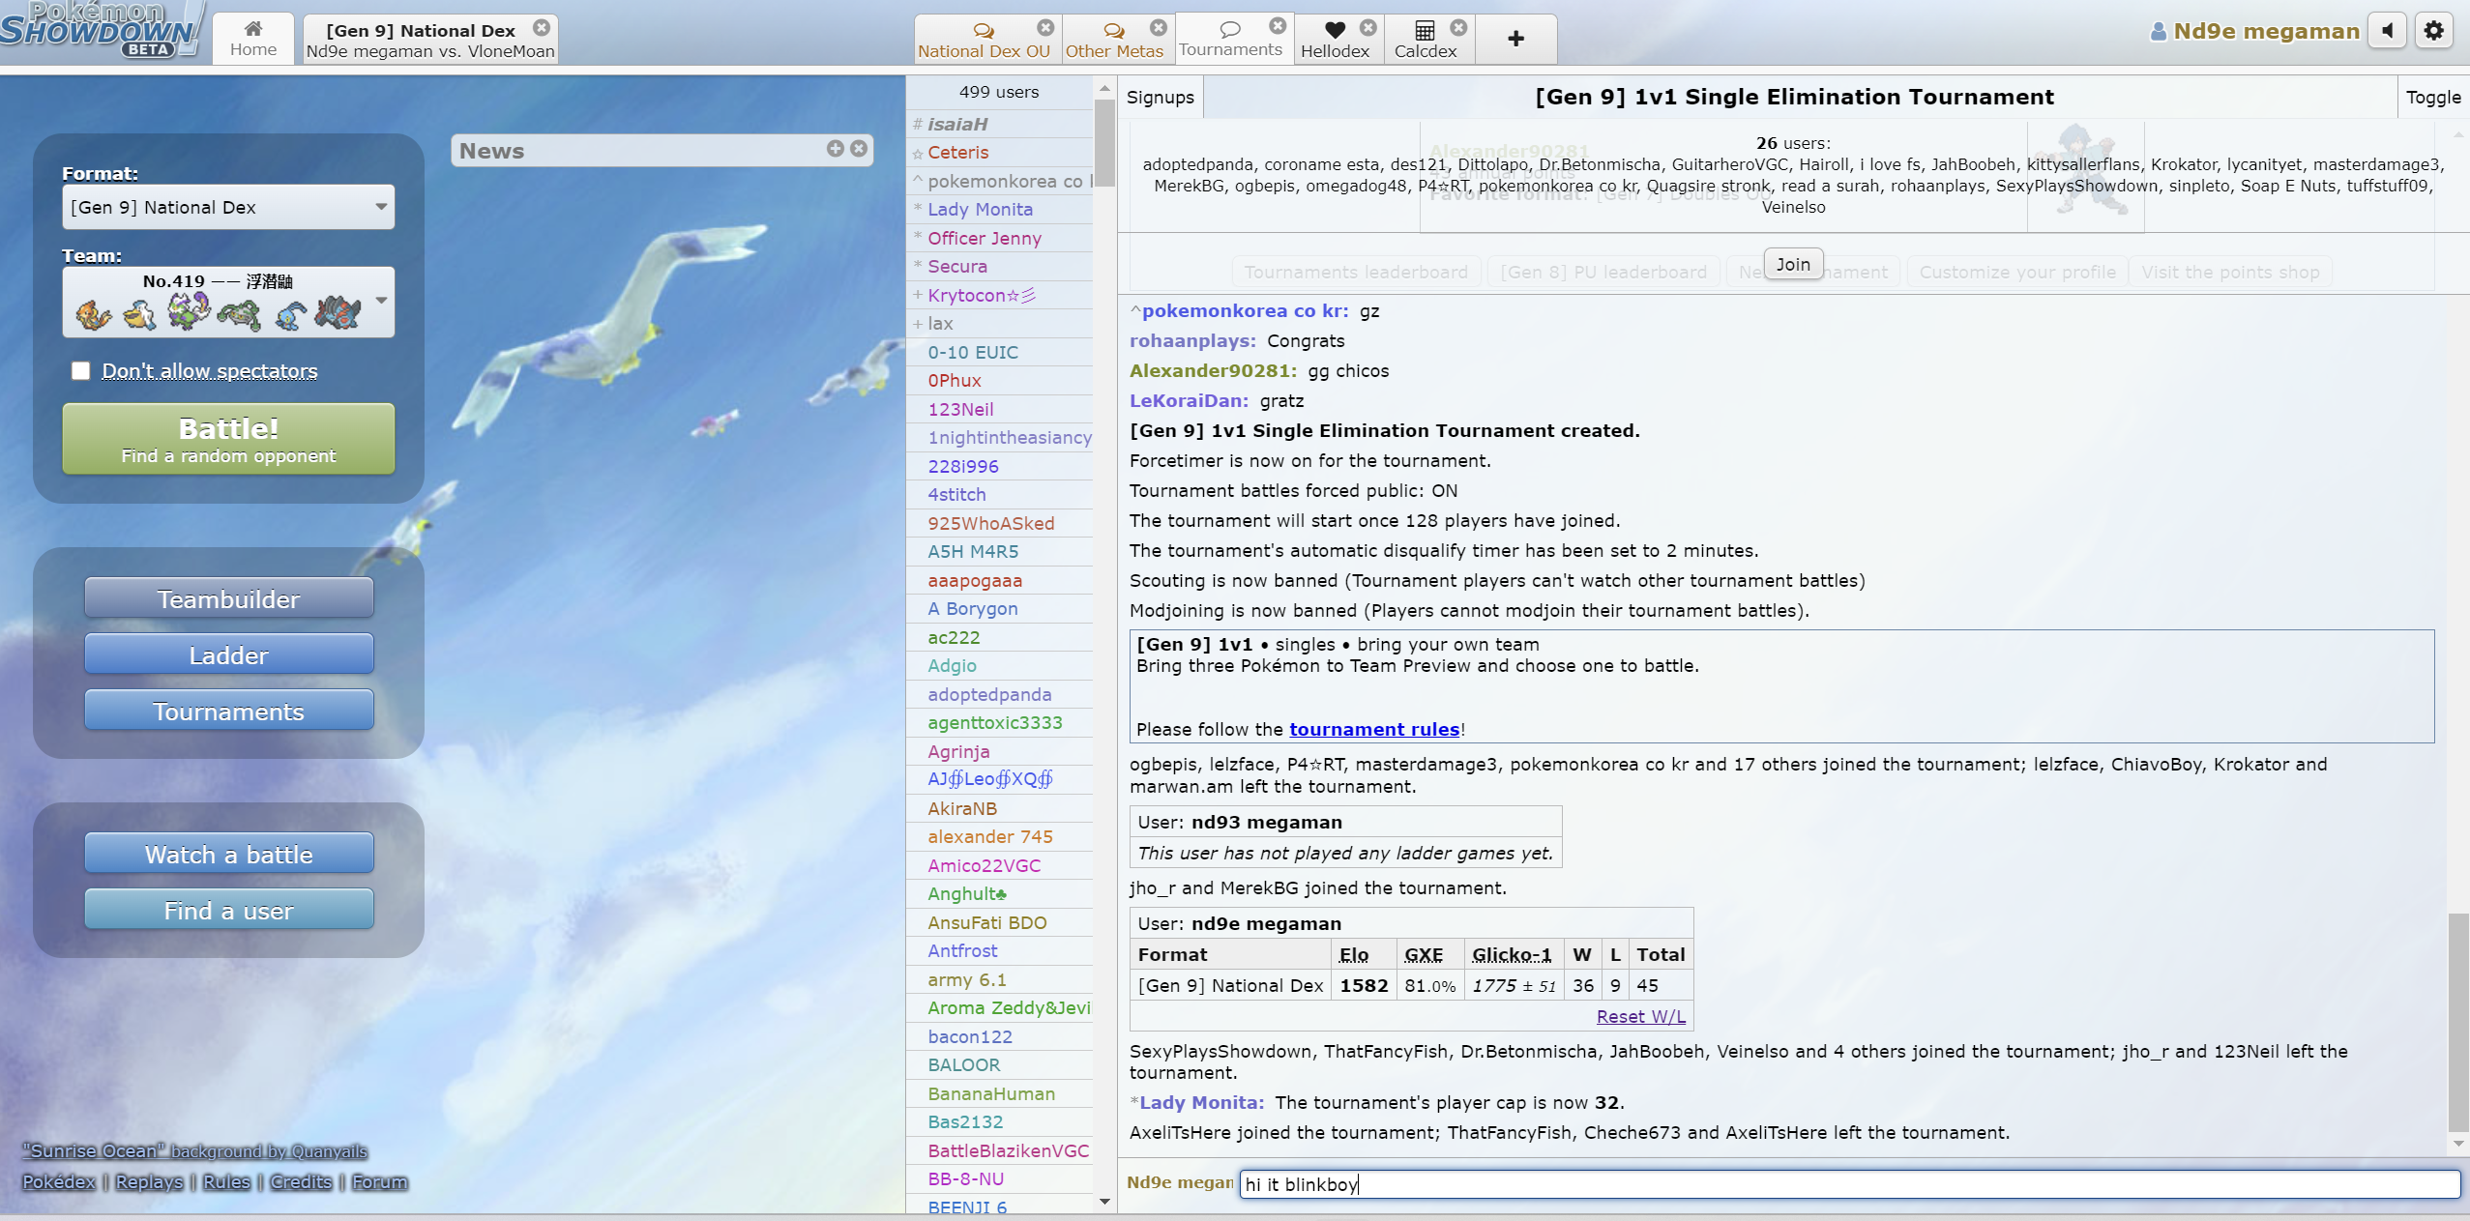Close the Other Metas room tab

click(1159, 27)
